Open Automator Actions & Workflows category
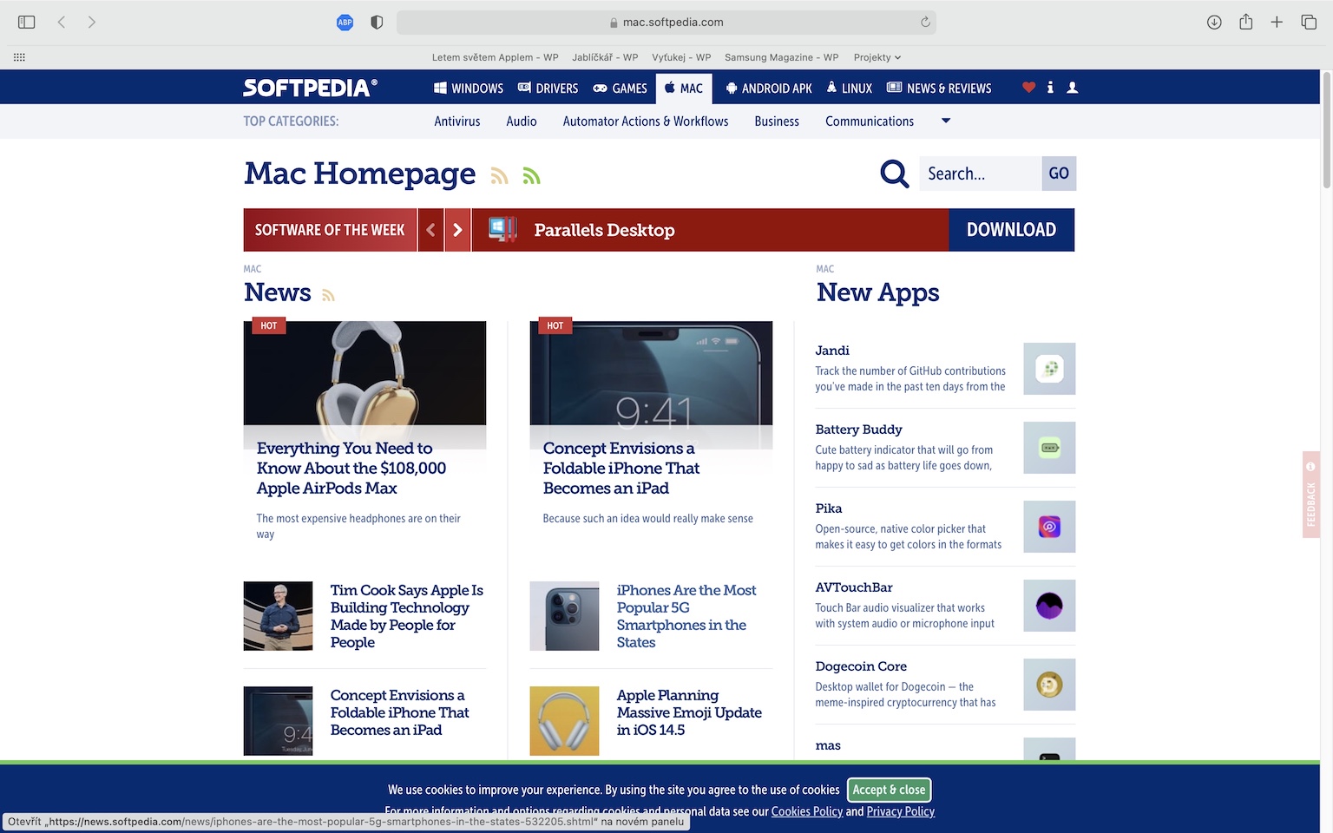Screen dimensions: 1333x833 point(646,121)
